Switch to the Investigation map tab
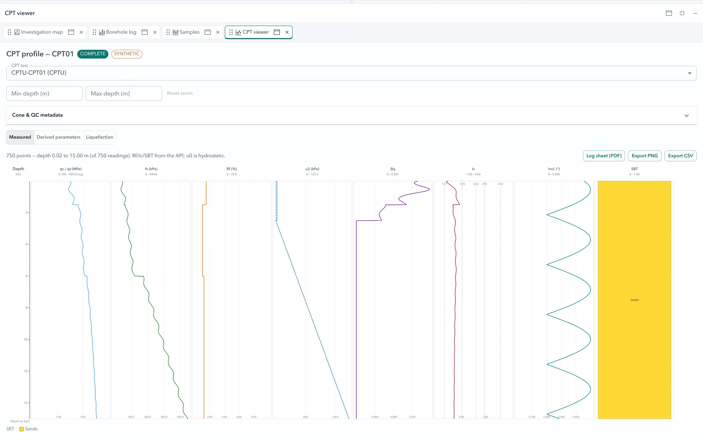Screen dimensions: 703x439 tap(42, 32)
